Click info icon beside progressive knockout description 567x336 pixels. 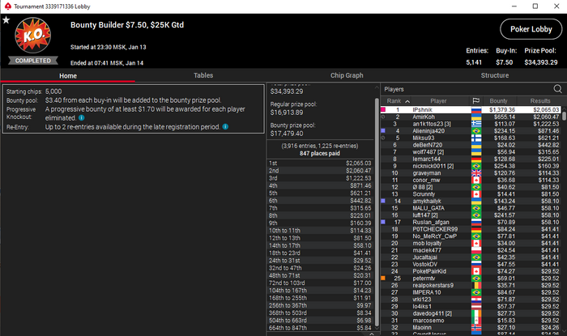point(81,117)
